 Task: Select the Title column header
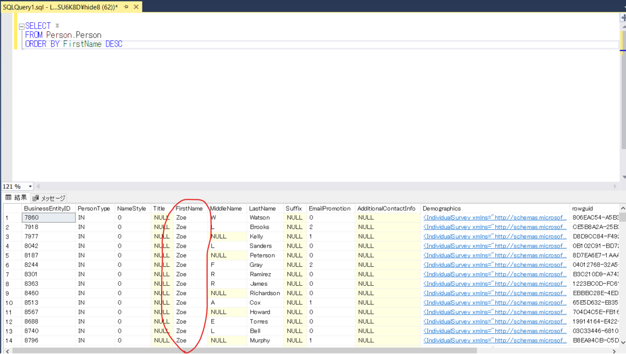(162, 208)
